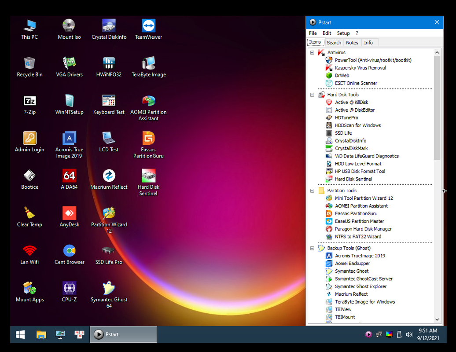This screenshot has width=456, height=352.
Task: Open the Mount Apps desktop icon
Action: [29, 292]
